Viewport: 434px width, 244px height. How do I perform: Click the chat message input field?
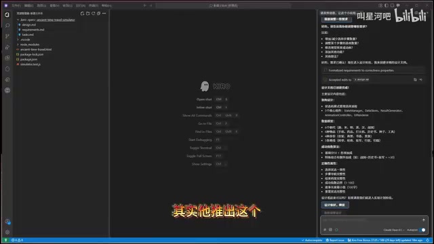click(x=371, y=220)
